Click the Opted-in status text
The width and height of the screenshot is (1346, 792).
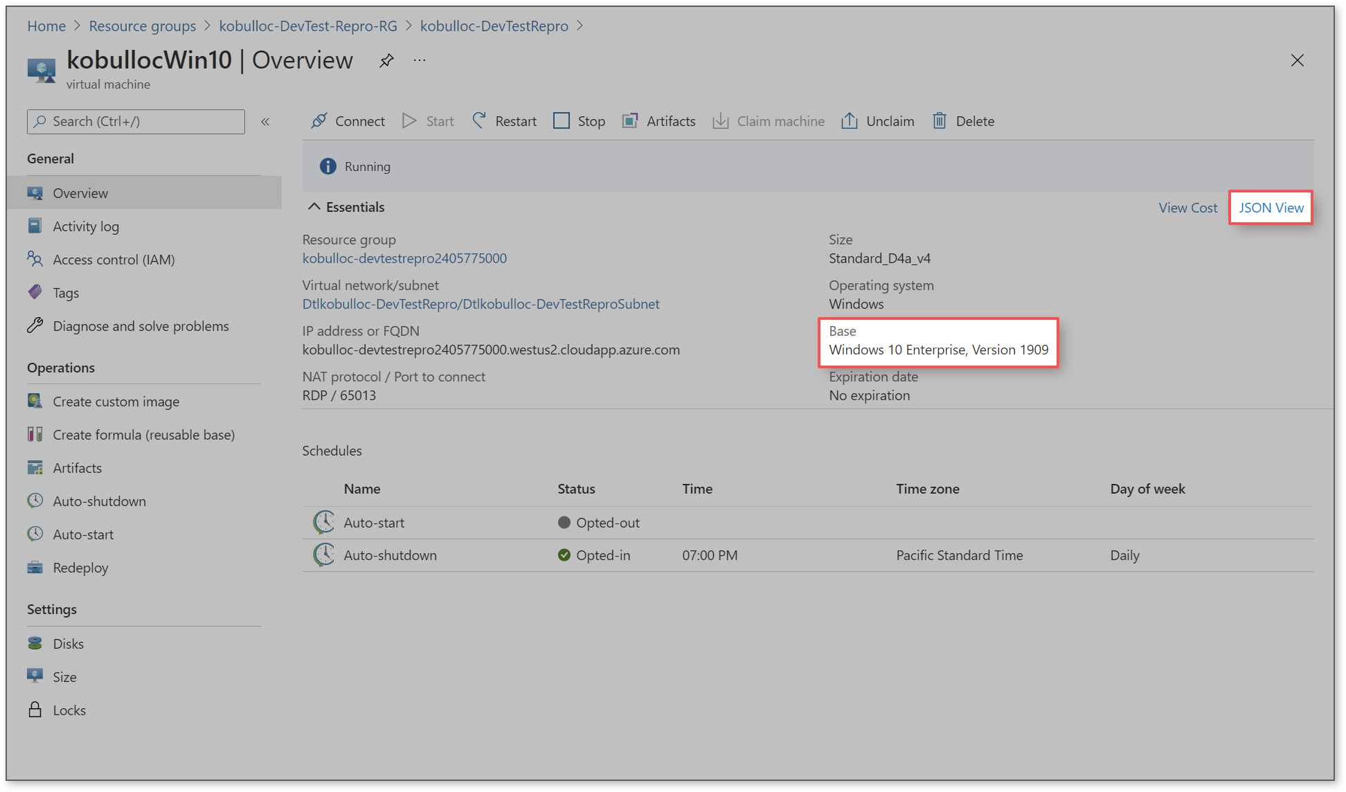[603, 555]
